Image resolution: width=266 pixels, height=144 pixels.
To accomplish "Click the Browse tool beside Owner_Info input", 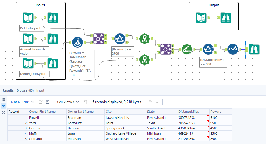I will coord(53,63).
